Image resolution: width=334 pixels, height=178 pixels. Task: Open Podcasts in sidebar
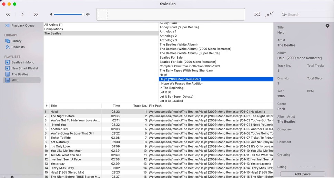click(x=18, y=47)
